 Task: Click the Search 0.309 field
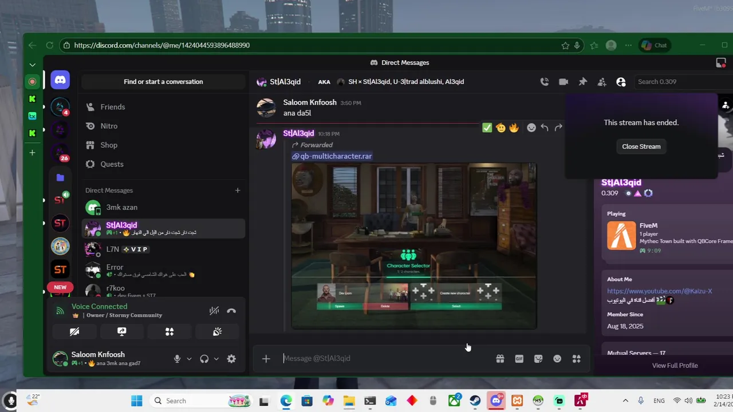(681, 82)
